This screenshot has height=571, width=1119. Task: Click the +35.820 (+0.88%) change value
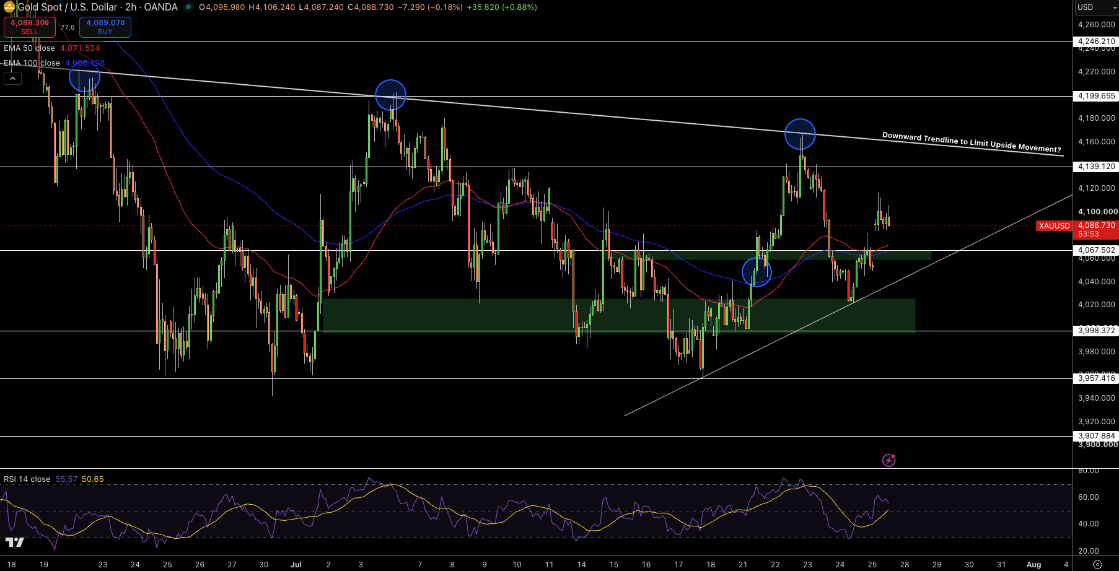502,7
